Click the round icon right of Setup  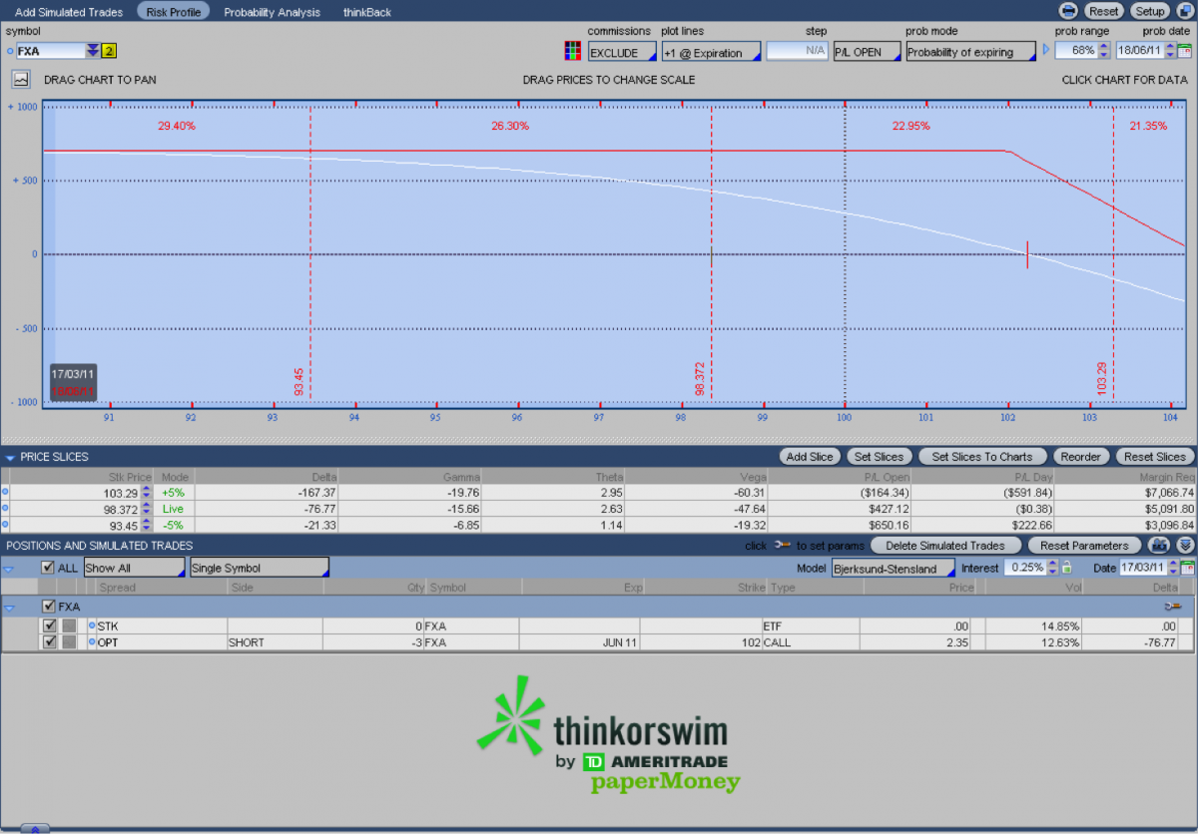[x=1185, y=11]
